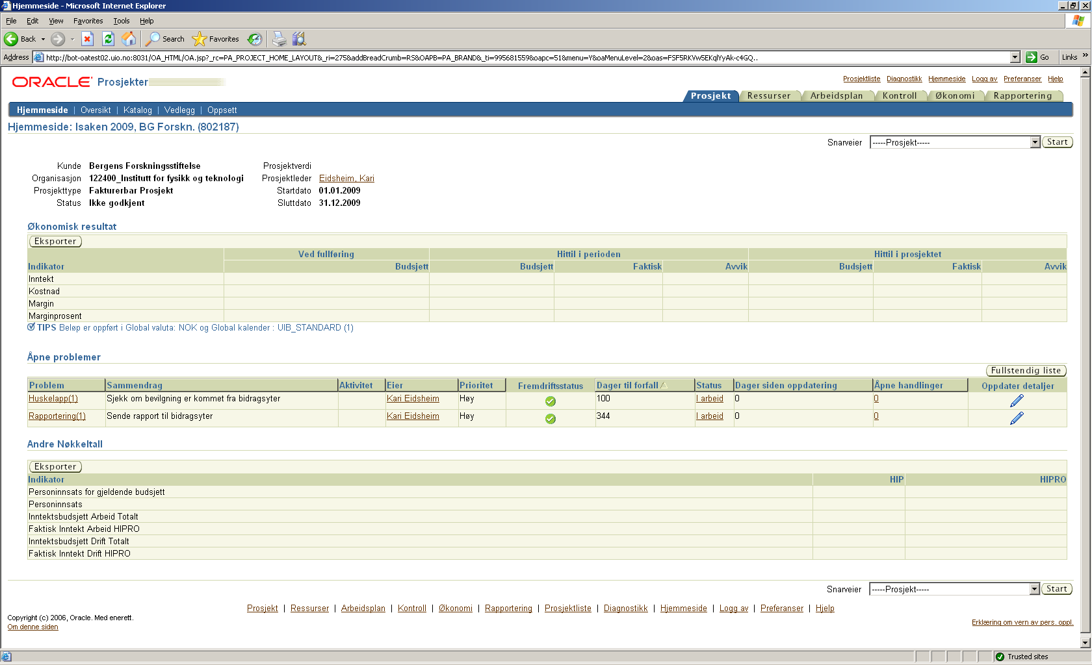Click the Trusted sites status icon
Screen dimensions: 1092x665
pyautogui.click(x=1000, y=657)
